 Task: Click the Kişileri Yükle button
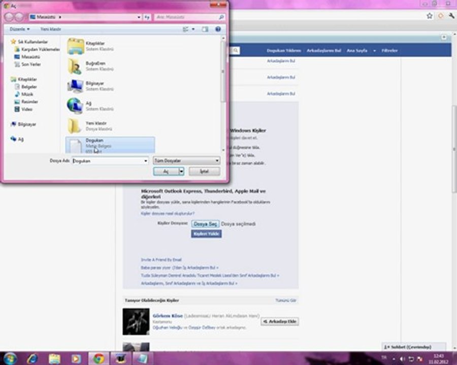pyautogui.click(x=206, y=234)
